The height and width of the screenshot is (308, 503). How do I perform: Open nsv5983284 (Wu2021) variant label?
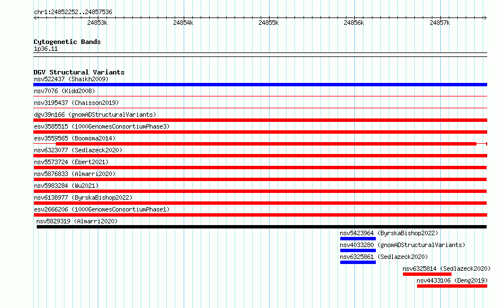coord(66,186)
